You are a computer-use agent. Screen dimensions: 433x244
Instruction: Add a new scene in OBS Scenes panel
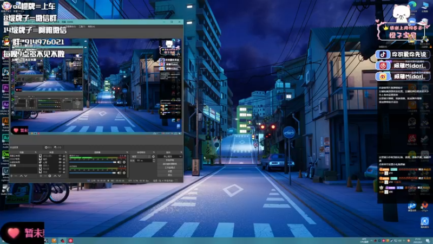pyautogui.click(x=11, y=176)
